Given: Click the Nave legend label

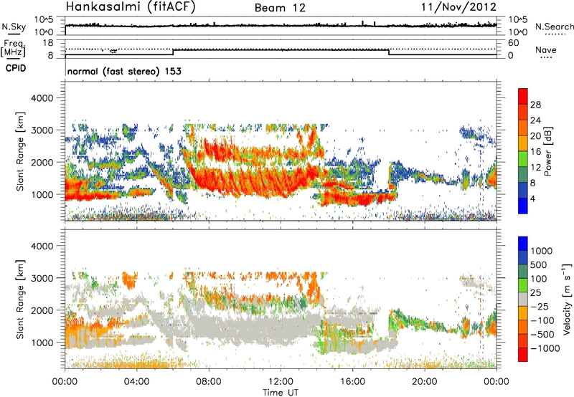Looking at the screenshot, I should (546, 49).
